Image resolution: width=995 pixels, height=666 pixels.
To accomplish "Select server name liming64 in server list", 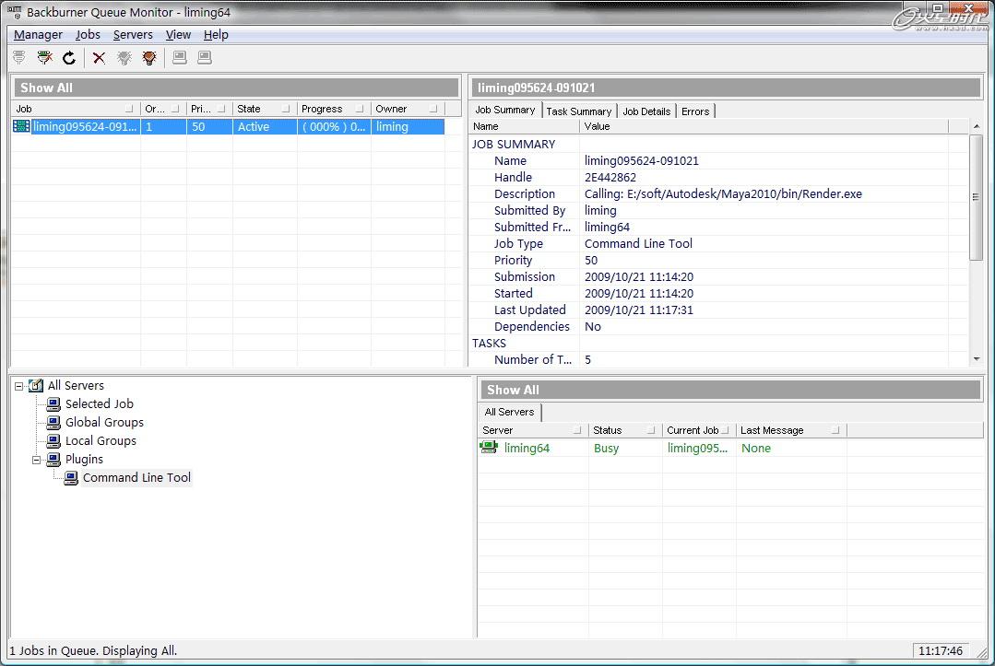I will point(527,448).
